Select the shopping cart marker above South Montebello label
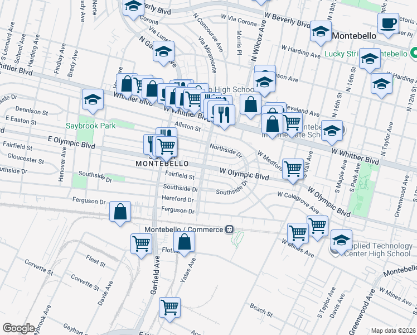417x335 pixels. 166,148
